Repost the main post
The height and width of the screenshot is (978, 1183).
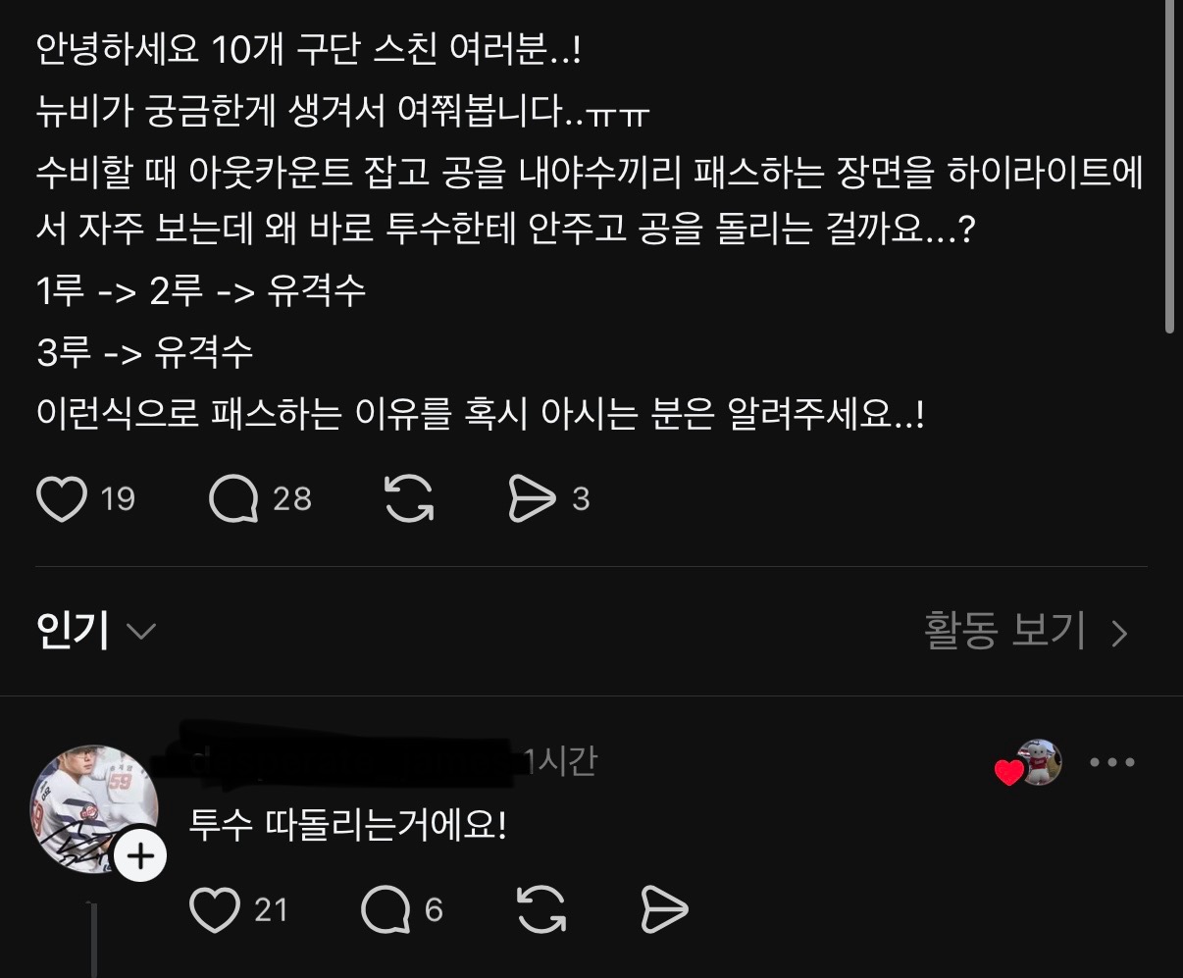pyautogui.click(x=409, y=498)
